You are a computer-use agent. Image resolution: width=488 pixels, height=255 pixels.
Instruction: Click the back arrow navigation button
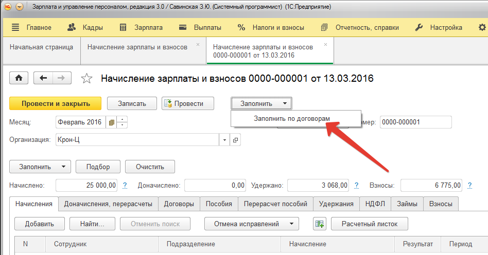click(x=43, y=78)
